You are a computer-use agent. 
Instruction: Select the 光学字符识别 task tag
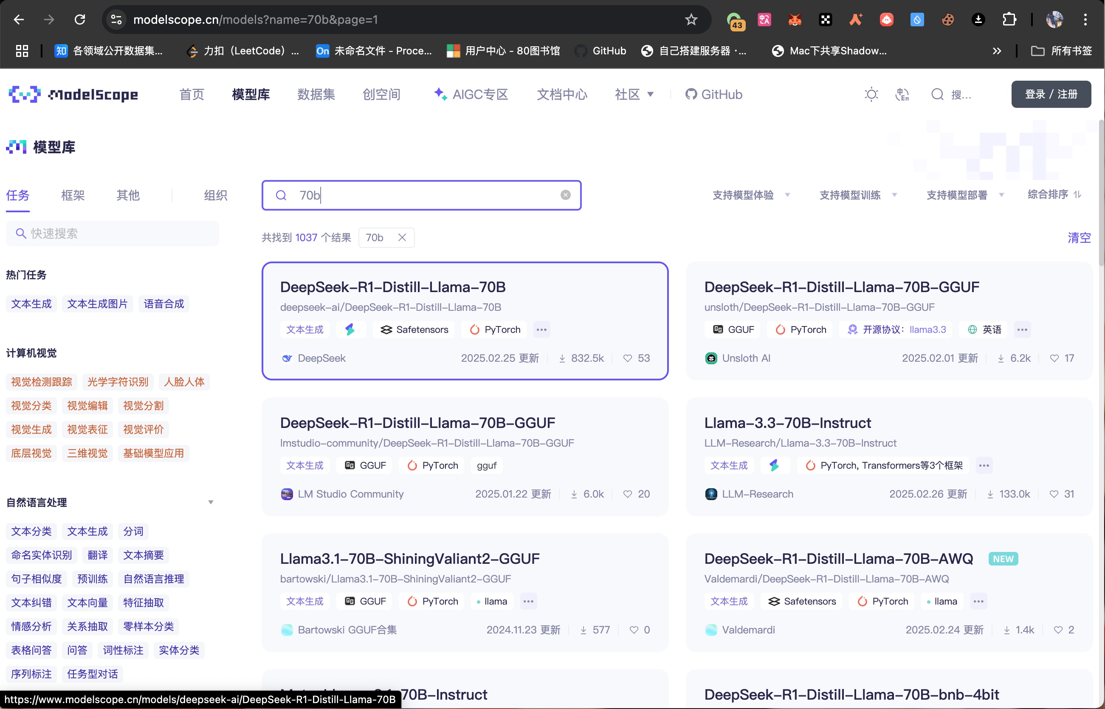coord(118,382)
